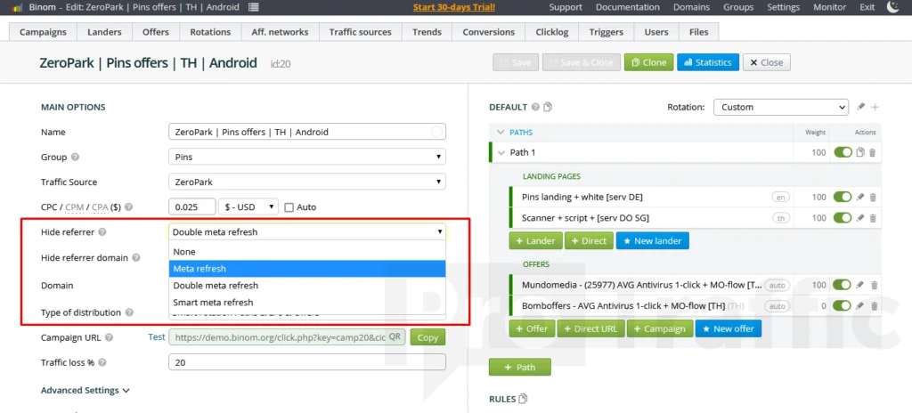
Task: Select Smart meta refresh option
Action: pyautogui.click(x=307, y=303)
